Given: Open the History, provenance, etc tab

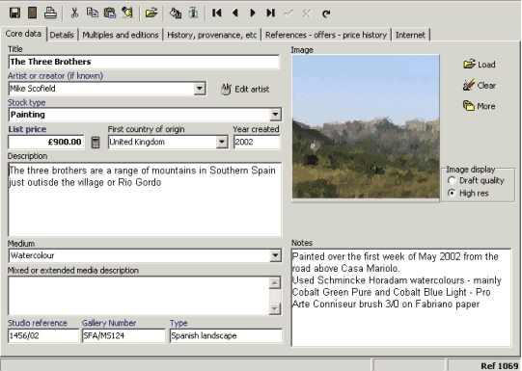Looking at the screenshot, I should 211,35.
